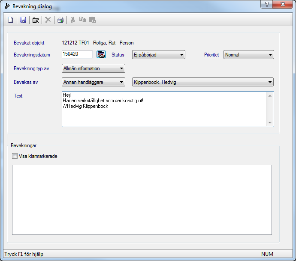
Task: Click the Bevakningar group heading
Action: (x=24, y=145)
